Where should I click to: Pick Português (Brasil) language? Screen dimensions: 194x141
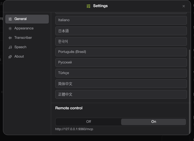121,52
